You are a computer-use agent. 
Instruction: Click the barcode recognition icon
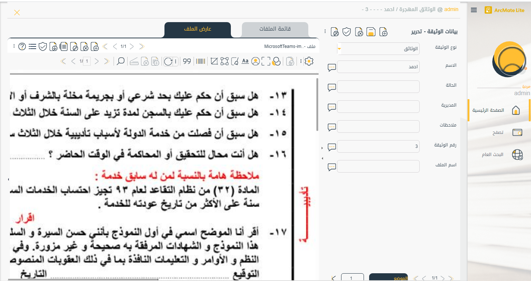(201, 62)
